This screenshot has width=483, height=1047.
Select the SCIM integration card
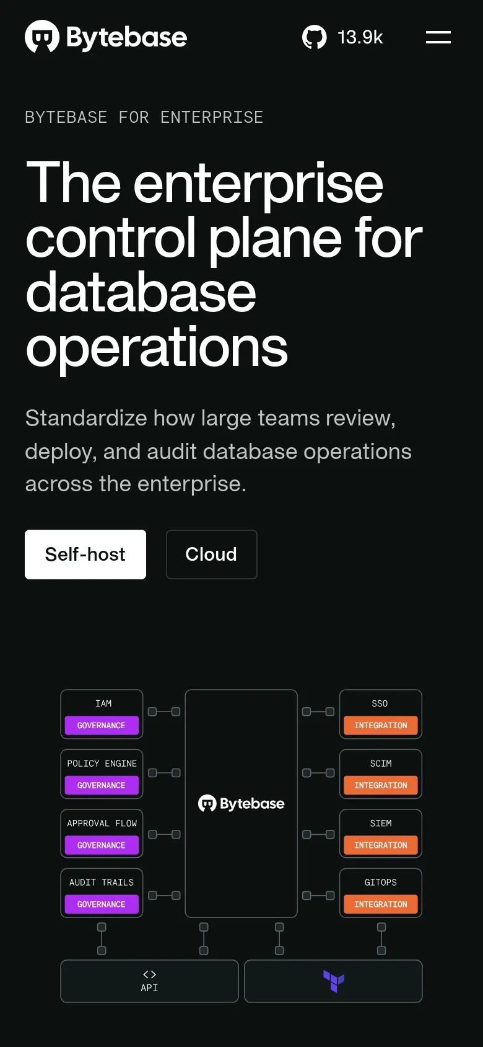tap(381, 774)
